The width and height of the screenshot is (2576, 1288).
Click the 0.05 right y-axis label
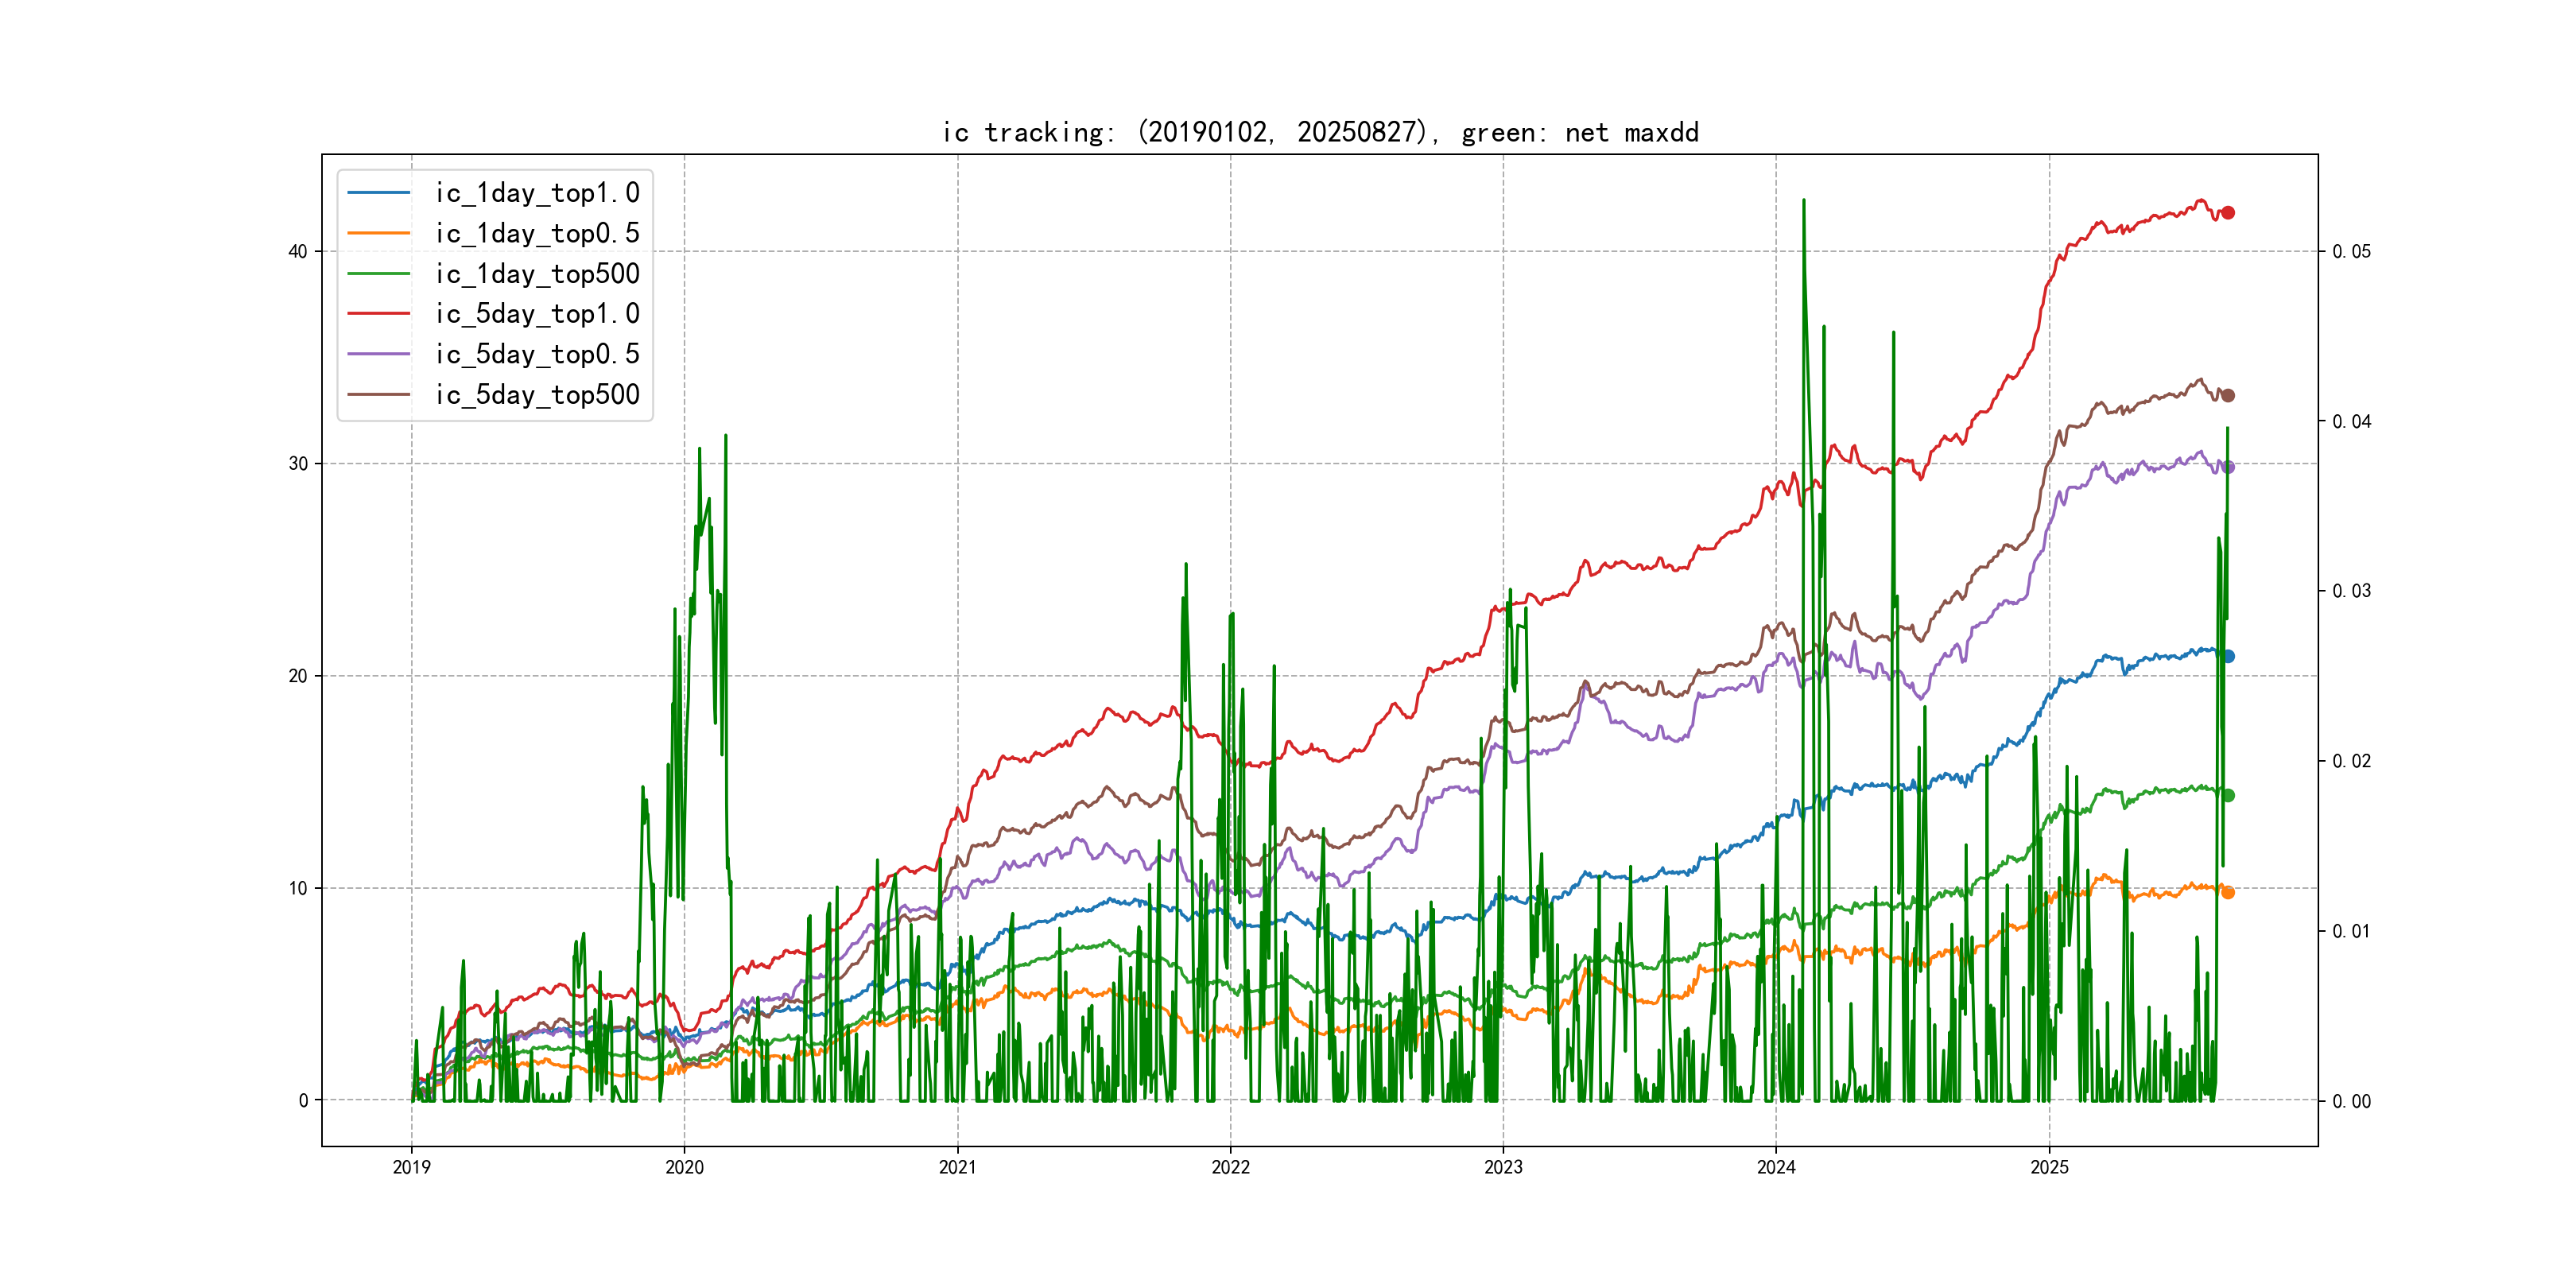tap(2351, 252)
